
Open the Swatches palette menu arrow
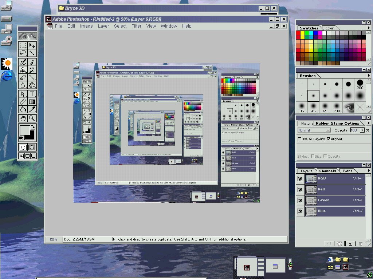pyautogui.click(x=369, y=28)
